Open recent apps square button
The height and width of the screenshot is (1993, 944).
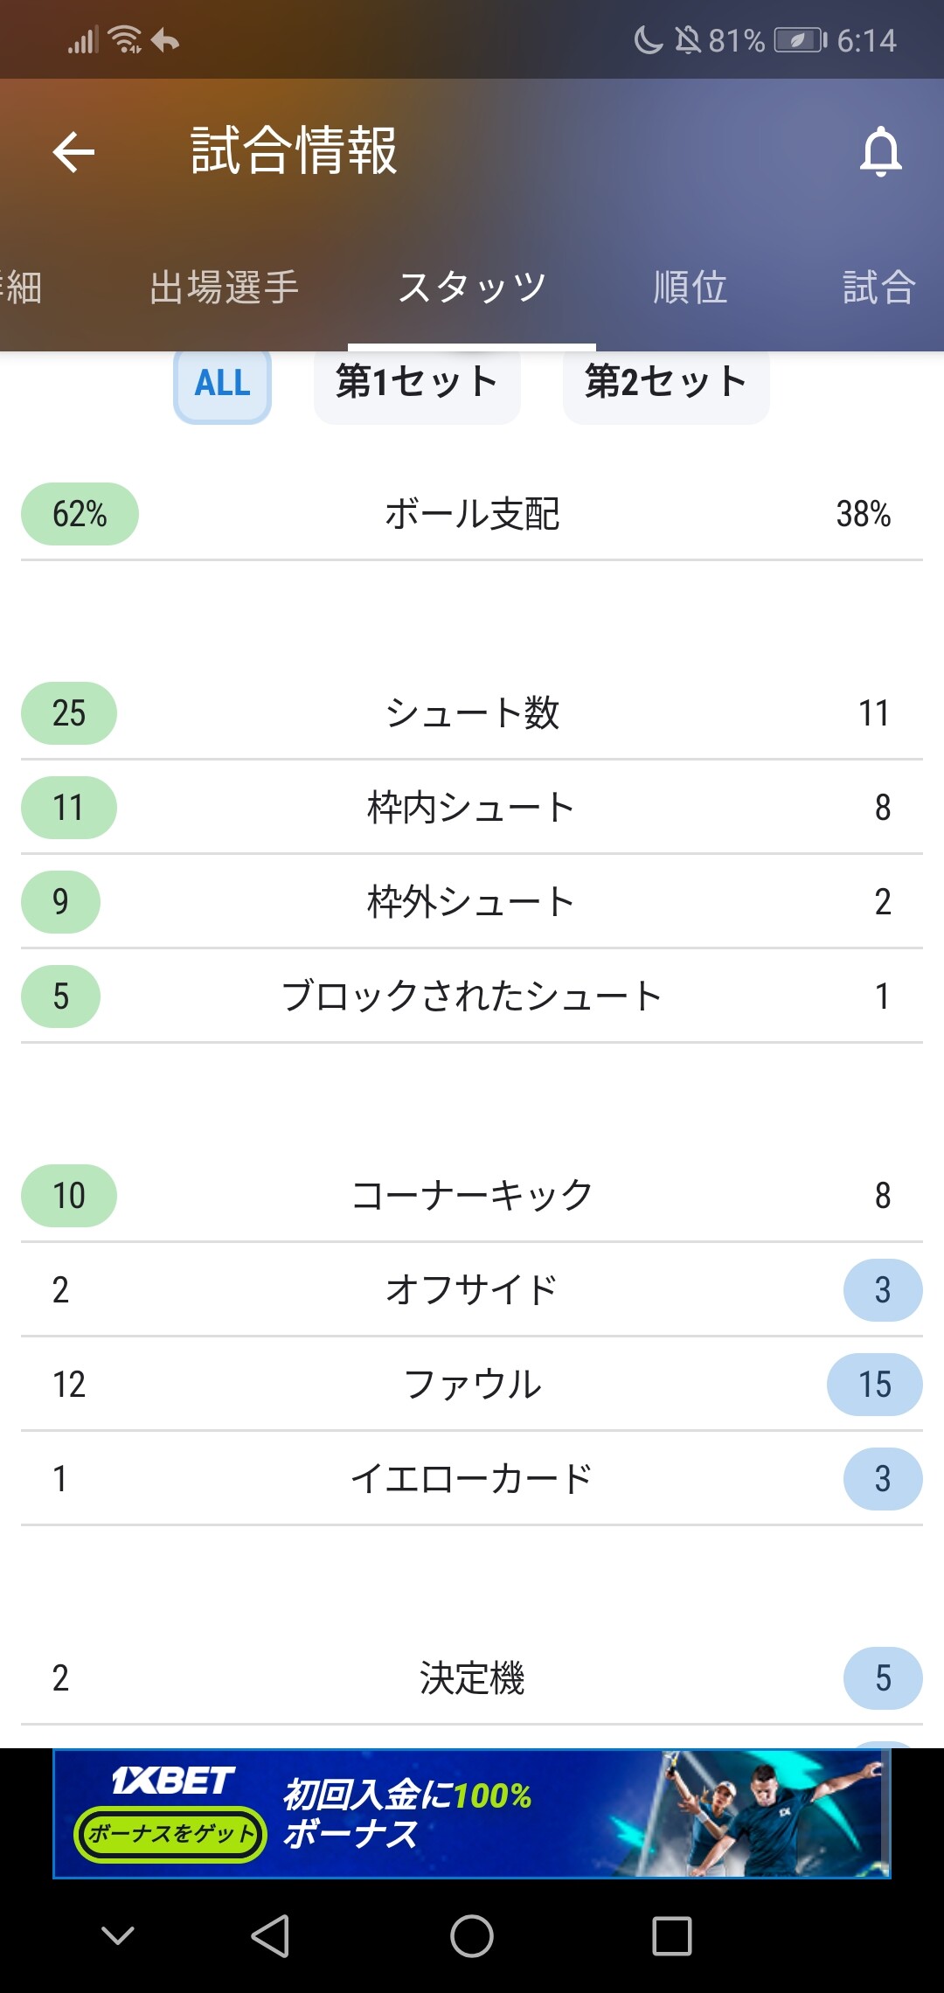click(671, 1935)
